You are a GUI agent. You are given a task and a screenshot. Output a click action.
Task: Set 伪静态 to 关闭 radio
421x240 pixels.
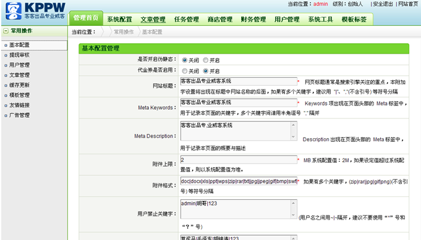tap(184, 60)
